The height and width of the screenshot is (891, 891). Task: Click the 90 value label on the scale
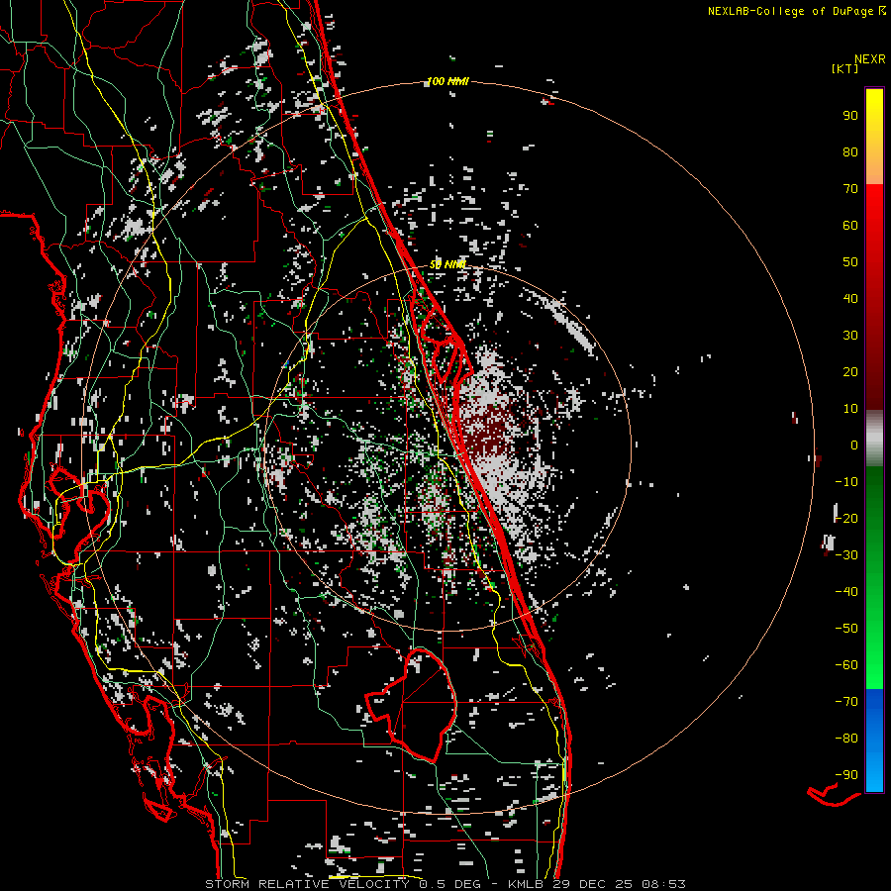pos(849,115)
